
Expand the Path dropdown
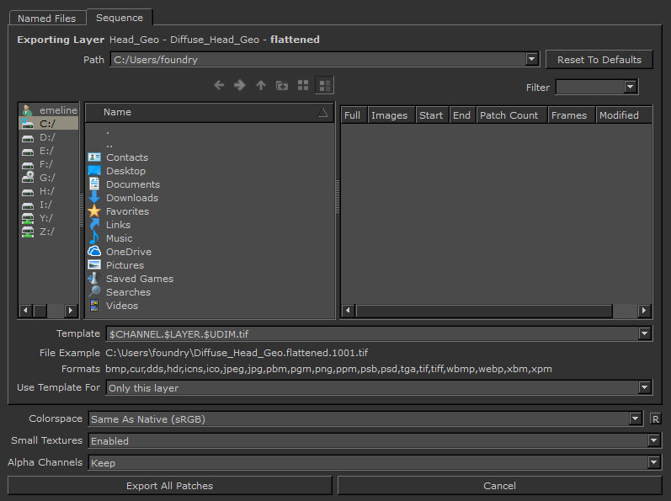tap(531, 60)
